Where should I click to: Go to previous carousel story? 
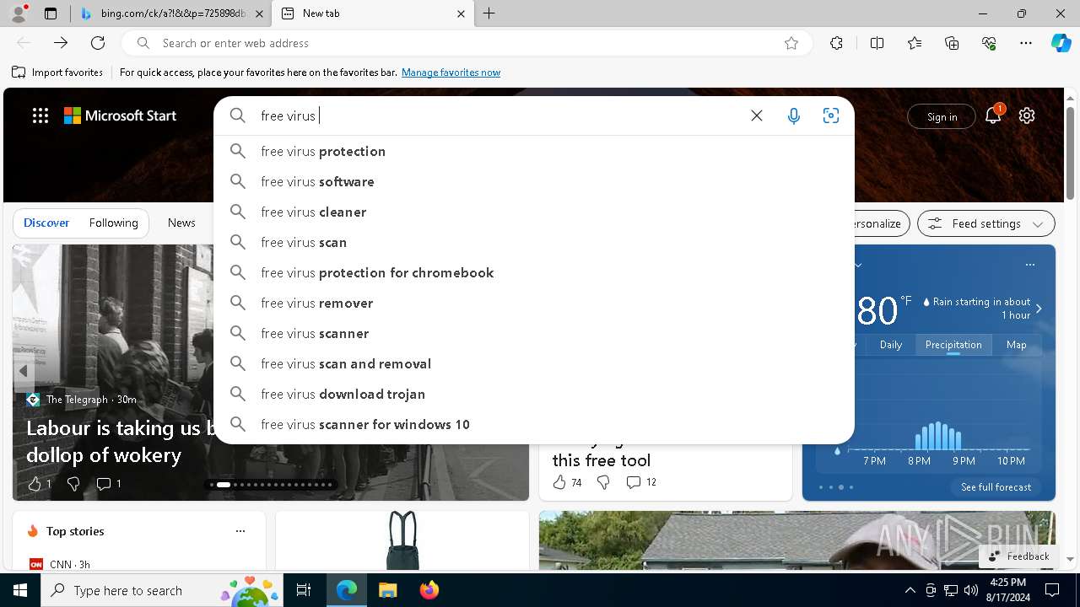pos(24,371)
